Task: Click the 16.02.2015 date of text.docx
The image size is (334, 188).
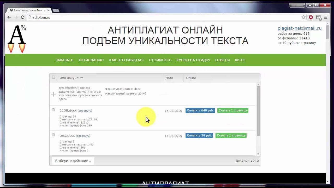Action: click(173, 136)
